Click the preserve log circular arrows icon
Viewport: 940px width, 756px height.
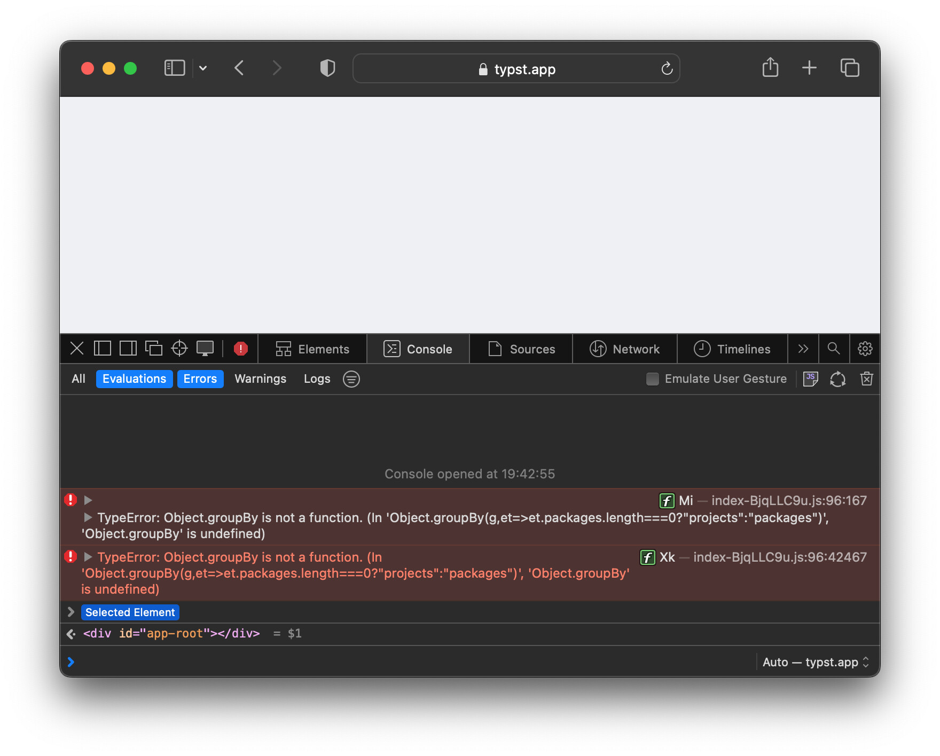coord(837,379)
